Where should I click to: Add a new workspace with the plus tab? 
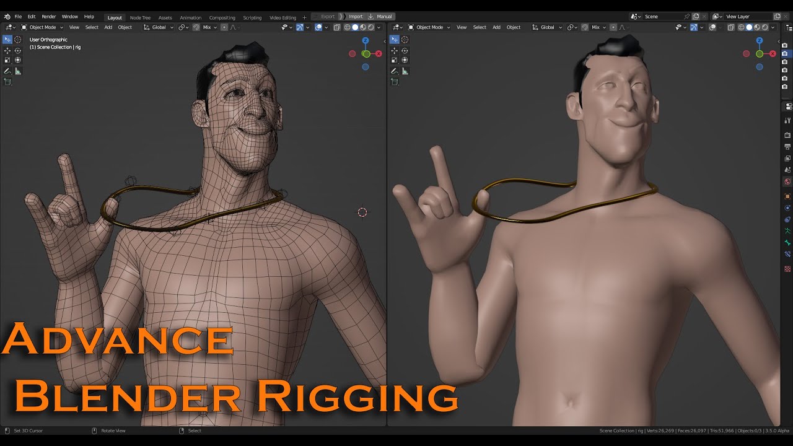[304, 17]
